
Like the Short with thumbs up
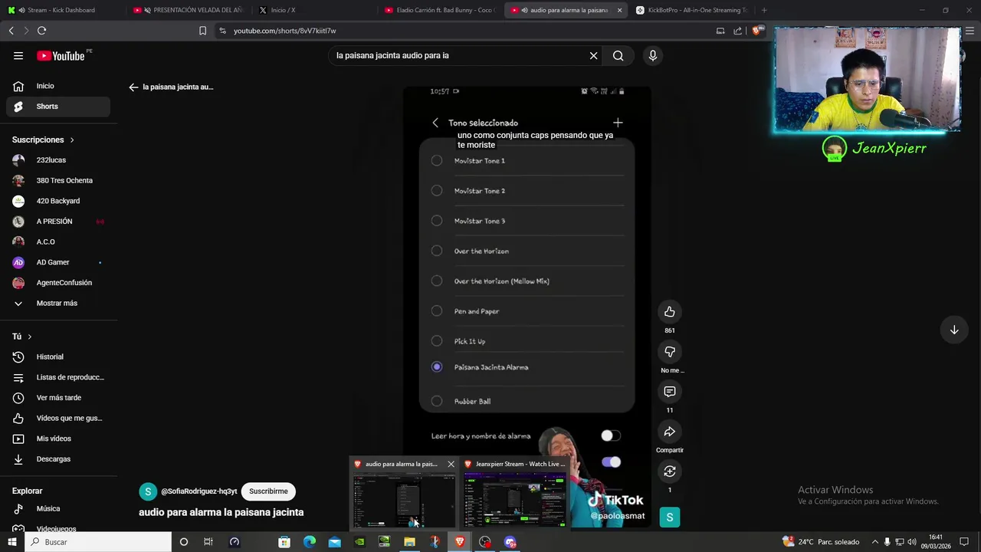click(x=670, y=311)
